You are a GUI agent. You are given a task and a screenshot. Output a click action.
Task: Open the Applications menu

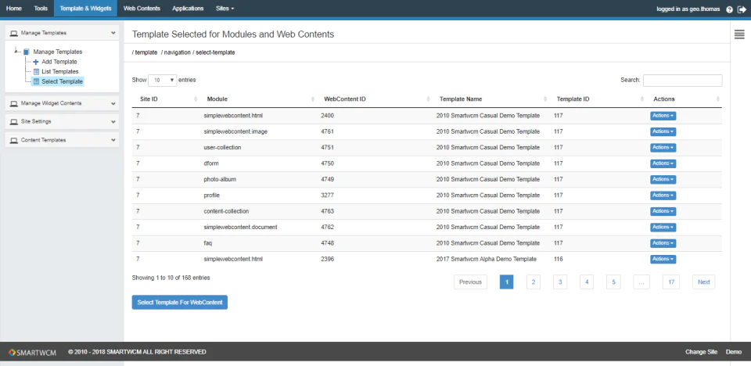tap(188, 9)
